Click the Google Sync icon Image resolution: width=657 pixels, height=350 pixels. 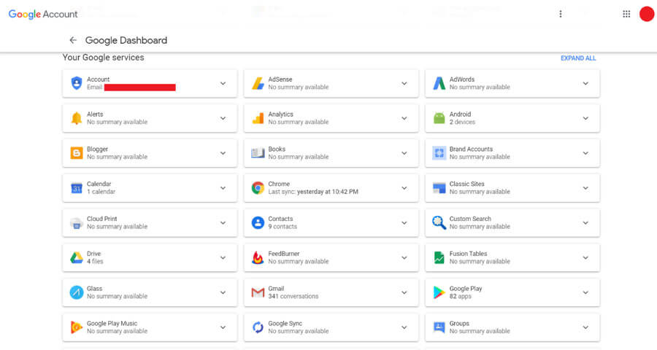click(x=258, y=327)
